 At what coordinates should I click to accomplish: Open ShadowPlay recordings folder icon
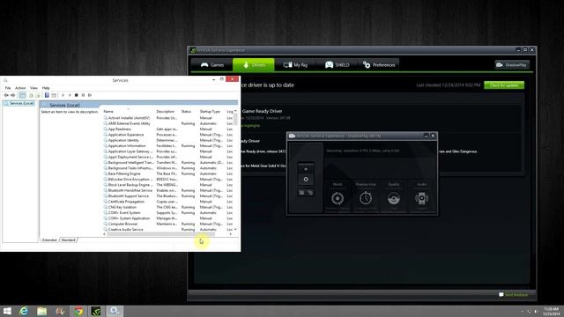pyautogui.click(x=301, y=193)
